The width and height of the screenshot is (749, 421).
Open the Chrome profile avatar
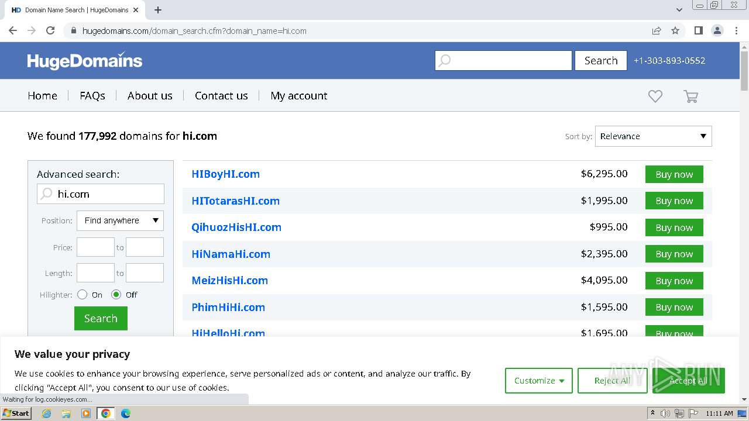click(x=717, y=30)
